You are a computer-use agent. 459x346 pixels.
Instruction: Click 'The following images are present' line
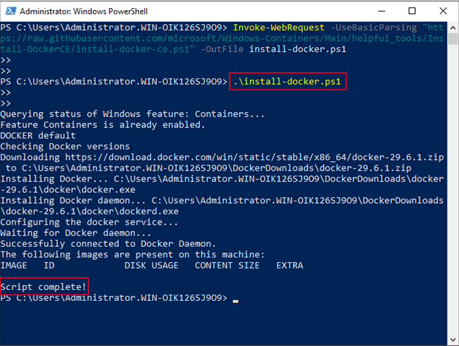[132, 255]
